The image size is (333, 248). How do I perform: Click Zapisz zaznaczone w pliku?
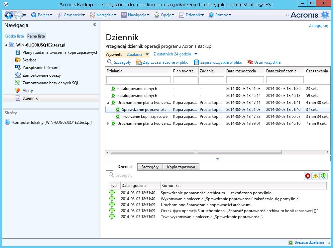pyautogui.click(x=162, y=62)
